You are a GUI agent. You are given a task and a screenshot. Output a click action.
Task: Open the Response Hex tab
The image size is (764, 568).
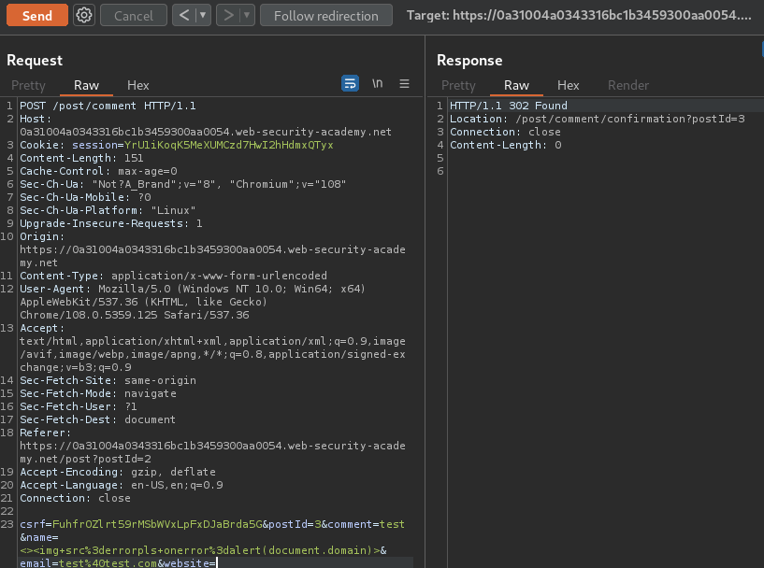[x=569, y=85]
